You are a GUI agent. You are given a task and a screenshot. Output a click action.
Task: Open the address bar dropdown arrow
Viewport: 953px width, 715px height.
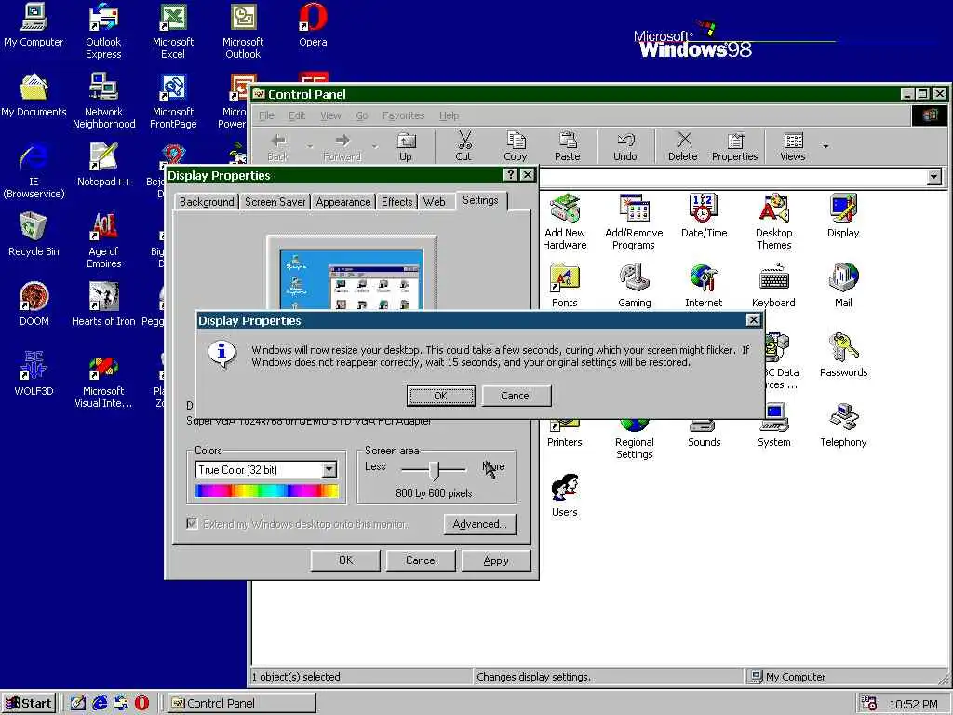click(934, 177)
